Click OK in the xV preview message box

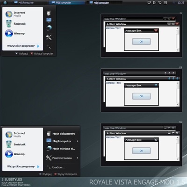[141, 42]
